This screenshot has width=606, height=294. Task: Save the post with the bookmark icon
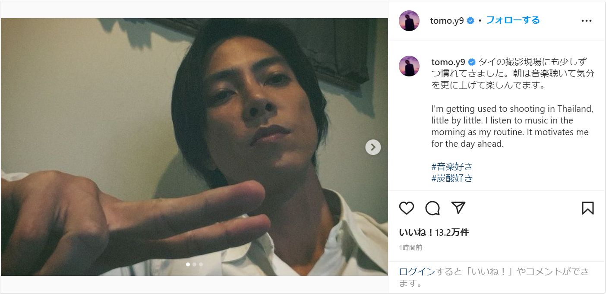point(587,208)
